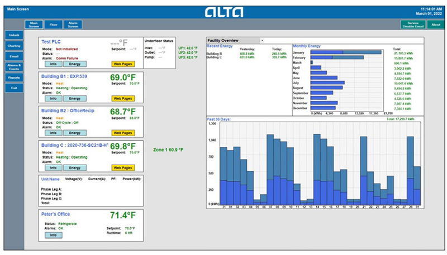Click the July bar in Monthly Energy
447x255 pixels.
(327, 83)
